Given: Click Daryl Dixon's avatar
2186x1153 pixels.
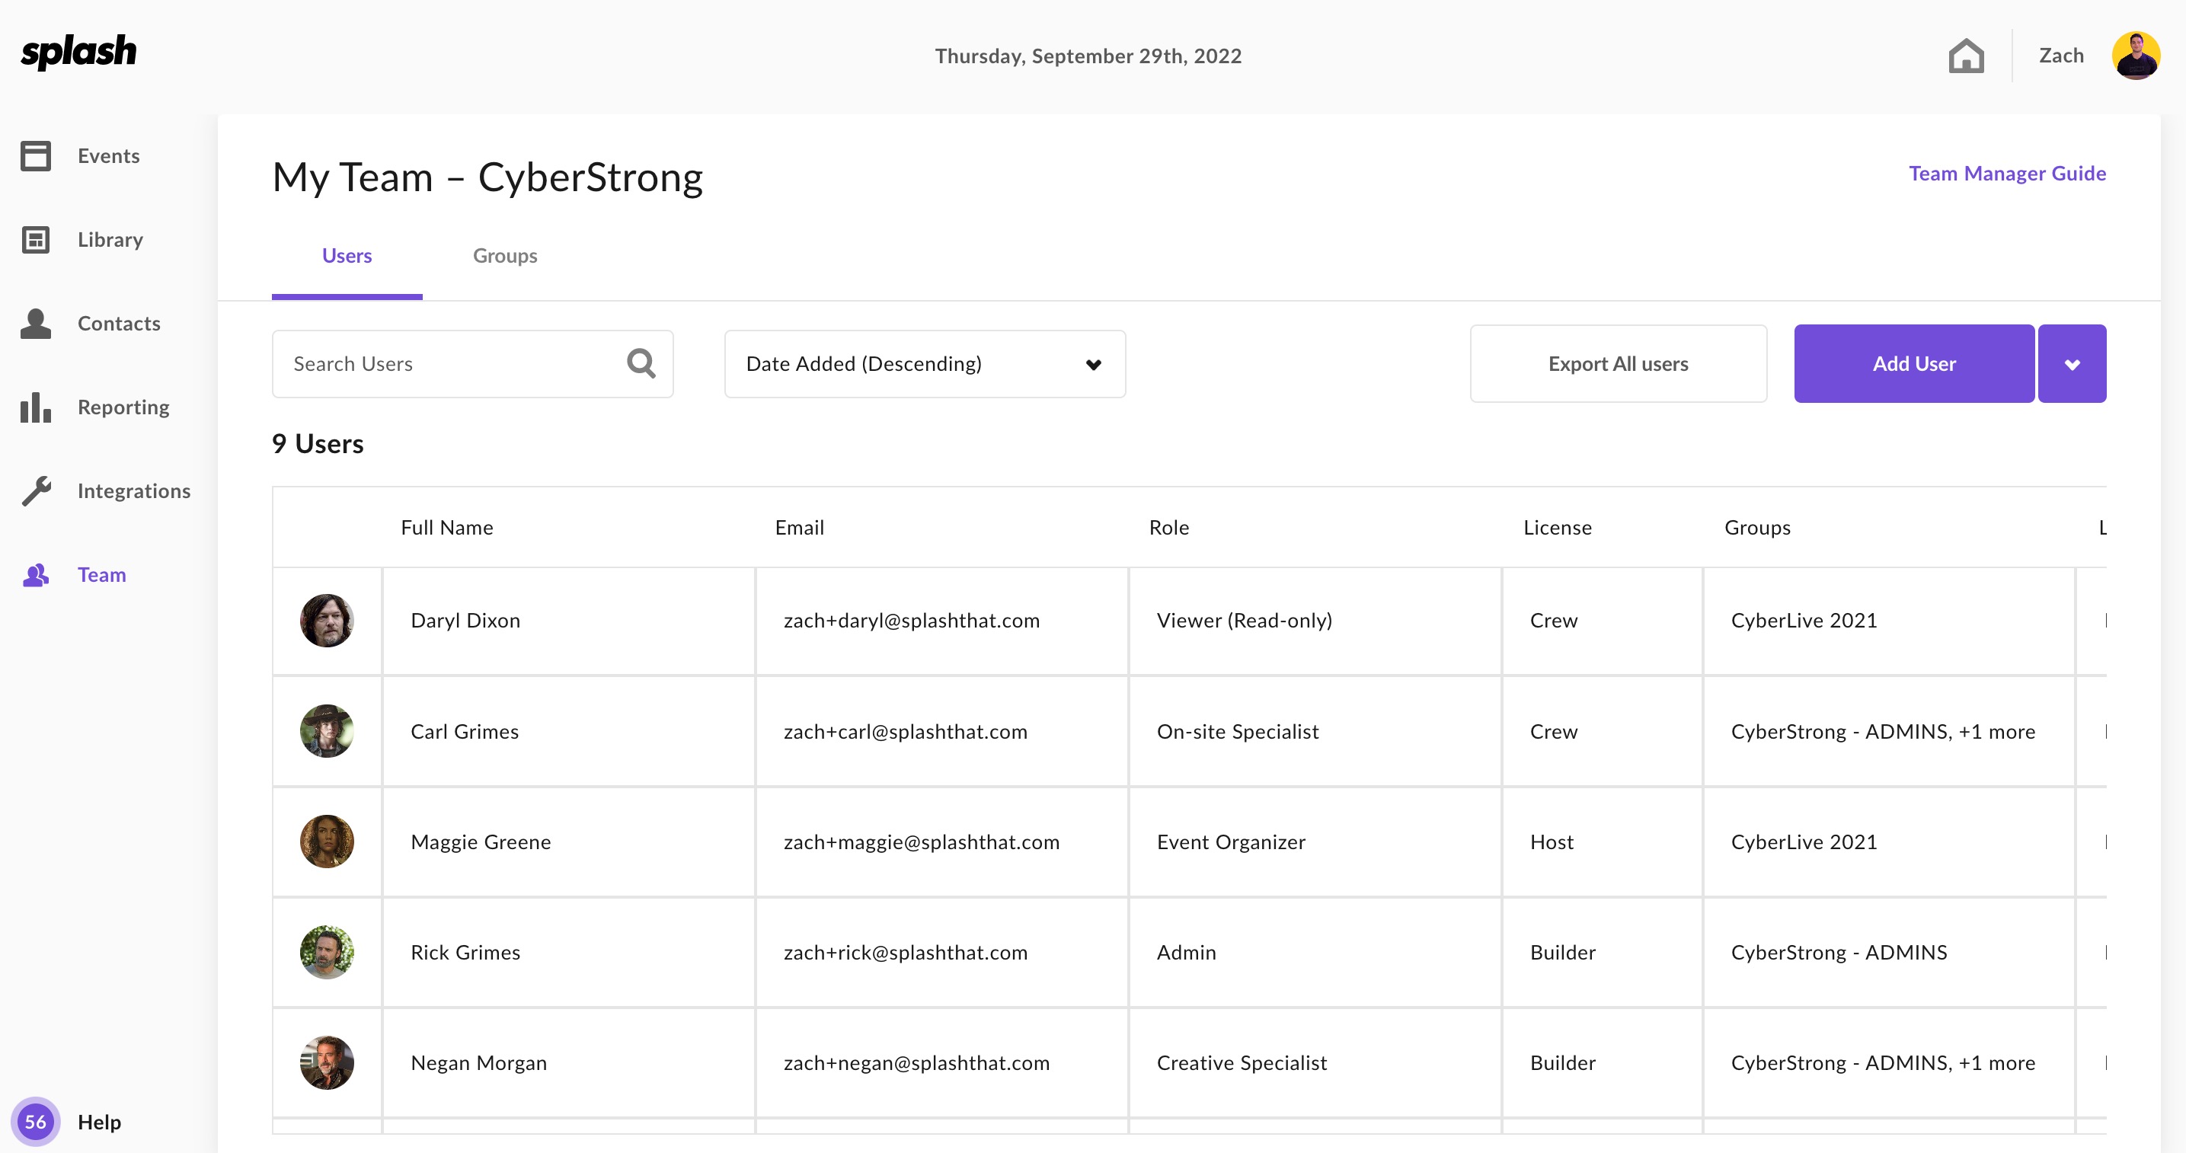Looking at the screenshot, I should 327,620.
